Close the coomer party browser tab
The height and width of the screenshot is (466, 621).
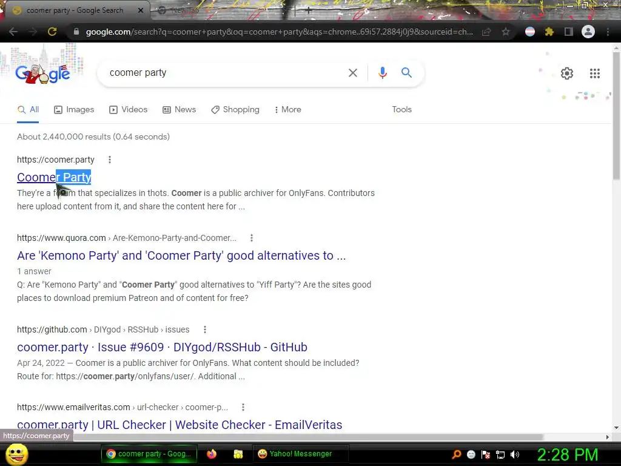pos(140,10)
